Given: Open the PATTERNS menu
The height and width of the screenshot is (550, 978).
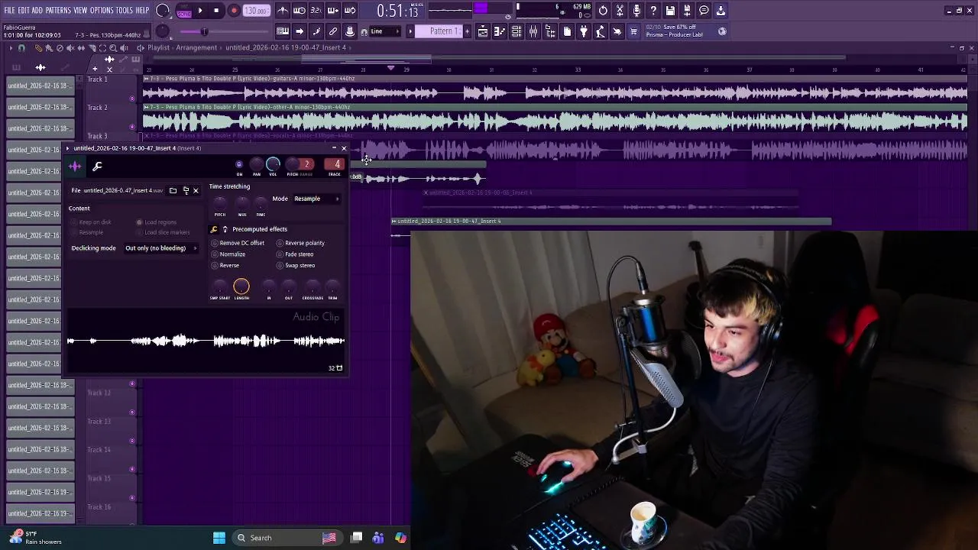Looking at the screenshot, I should click(x=58, y=10).
